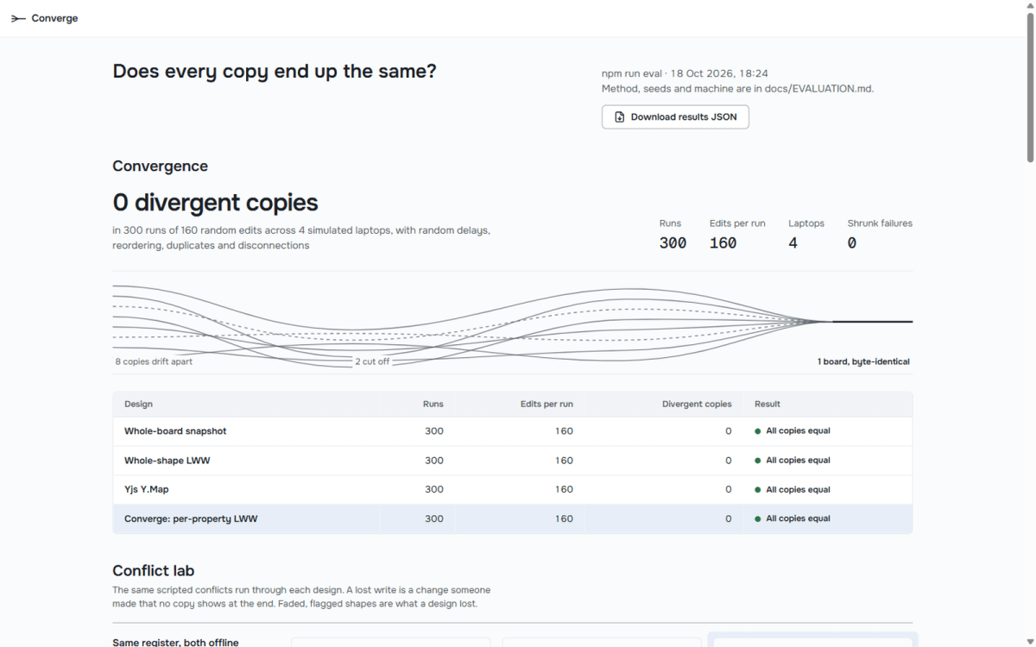Click the "1 board, byte-identical" chart label
1036x647 pixels.
click(863, 361)
